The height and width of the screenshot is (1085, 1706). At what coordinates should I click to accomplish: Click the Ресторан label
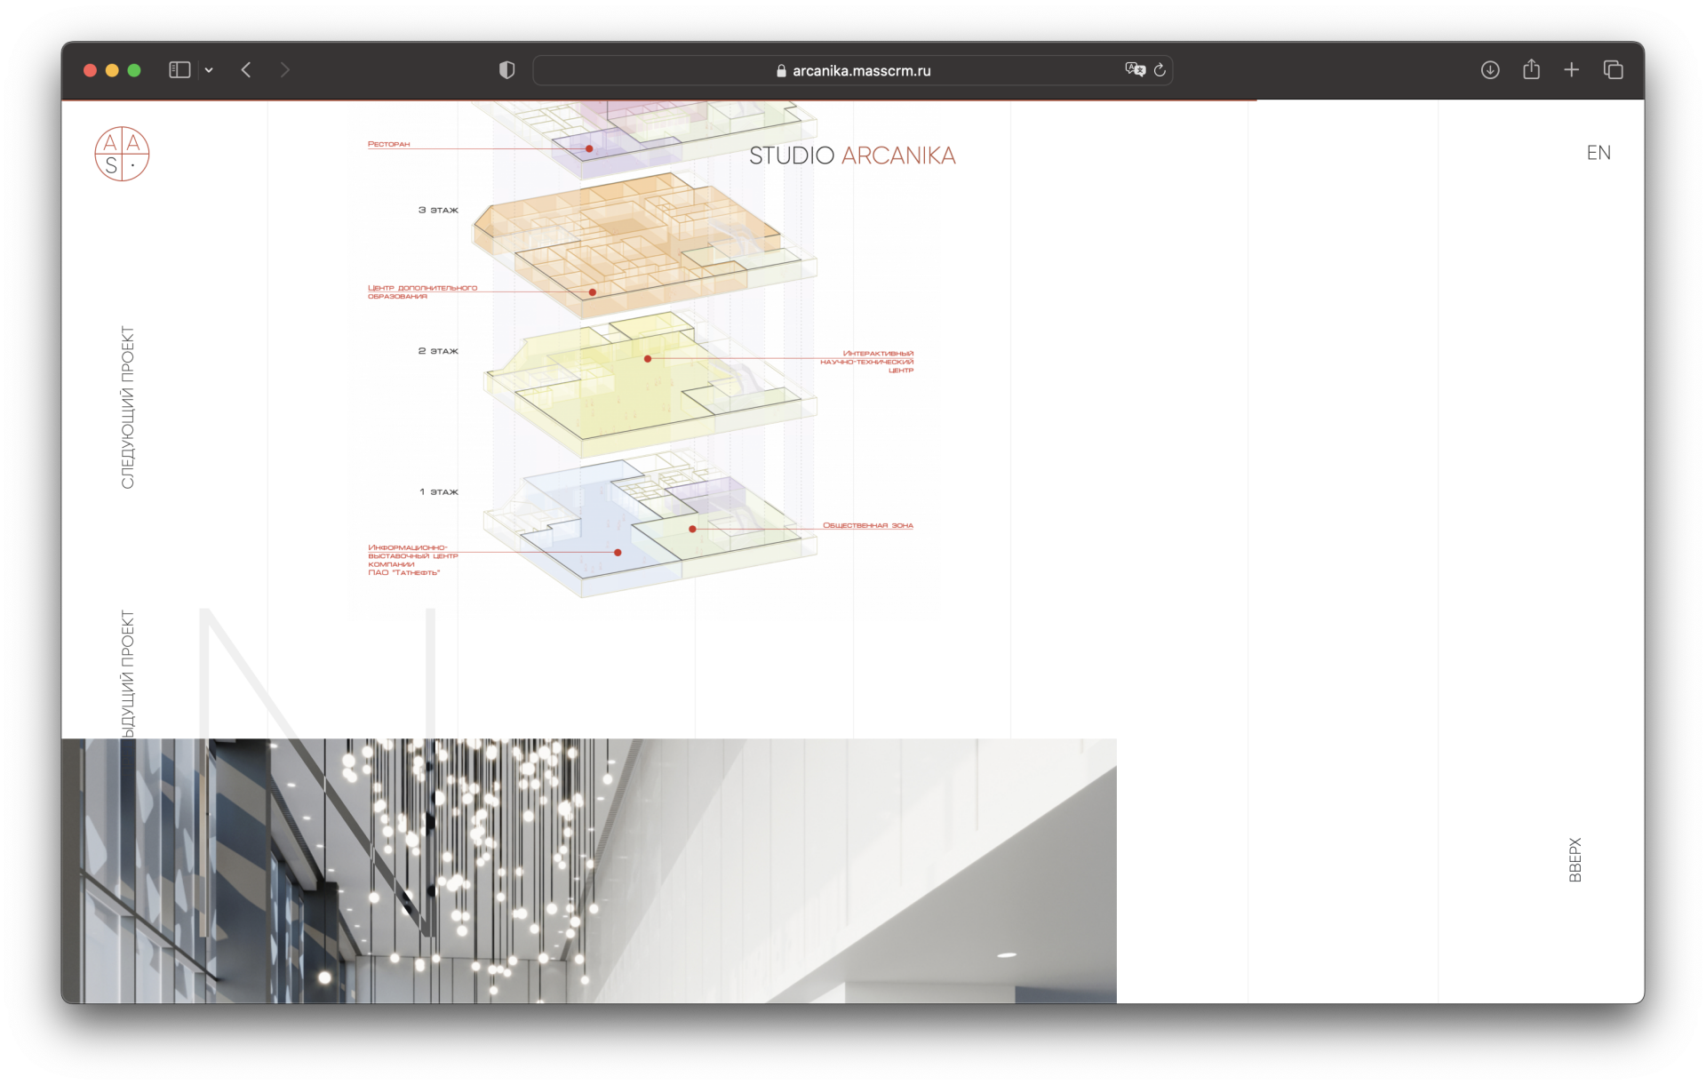click(389, 144)
